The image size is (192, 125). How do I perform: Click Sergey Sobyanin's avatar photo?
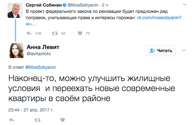point(15,10)
